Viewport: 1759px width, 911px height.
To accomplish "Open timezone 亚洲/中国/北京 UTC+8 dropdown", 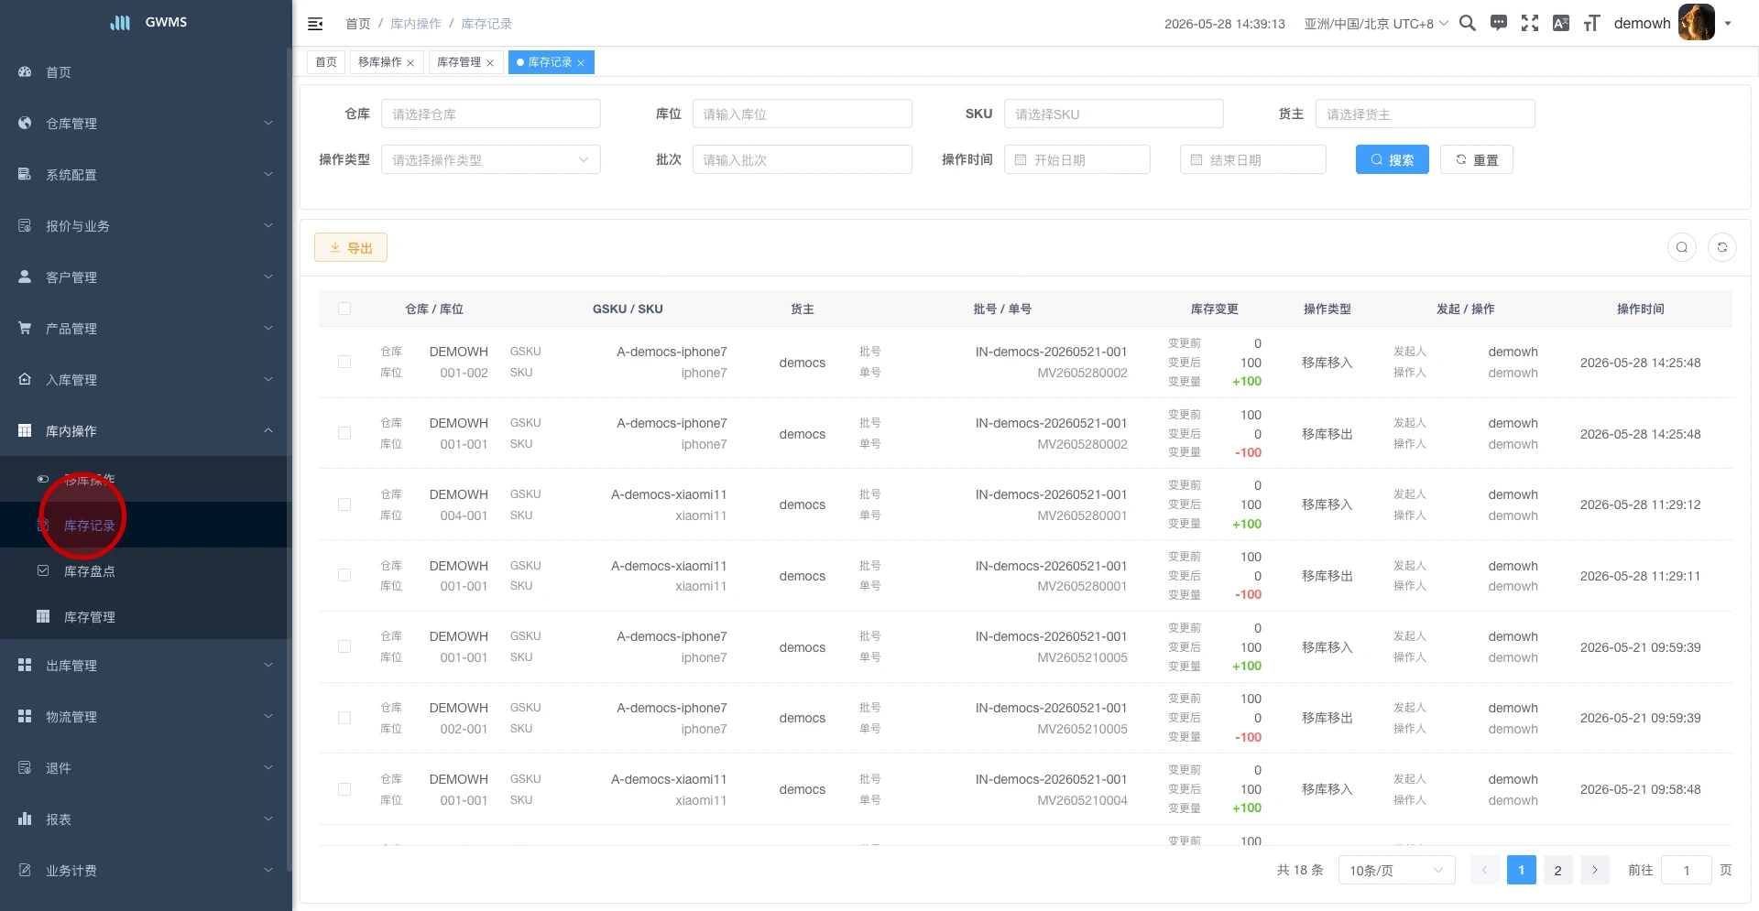I will pos(1376,24).
